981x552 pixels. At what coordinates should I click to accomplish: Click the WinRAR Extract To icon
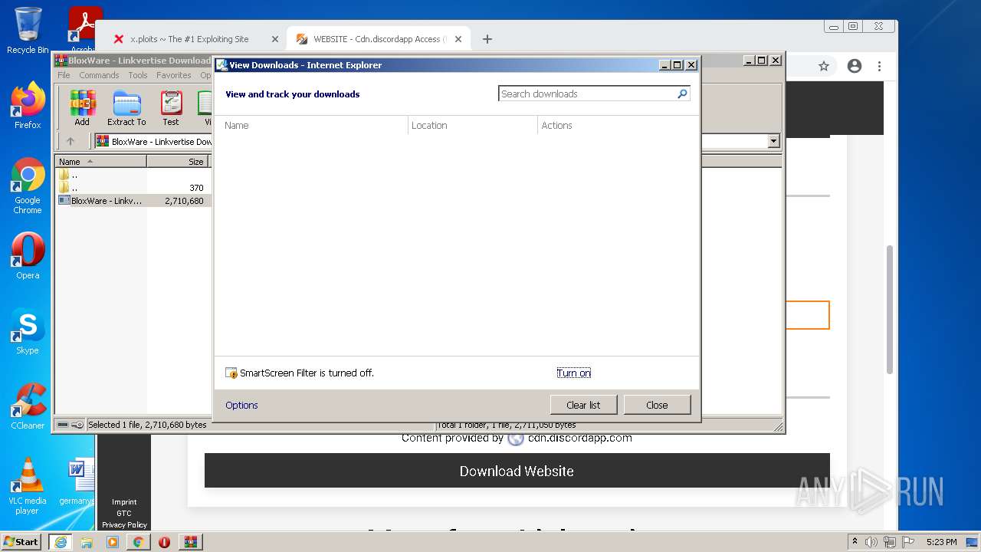(x=126, y=108)
